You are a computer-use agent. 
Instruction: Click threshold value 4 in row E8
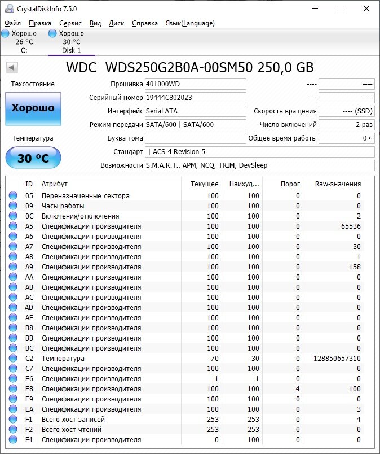point(298,389)
